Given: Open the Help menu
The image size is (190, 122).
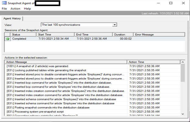Looking at the screenshot, I should [x=27, y=9].
